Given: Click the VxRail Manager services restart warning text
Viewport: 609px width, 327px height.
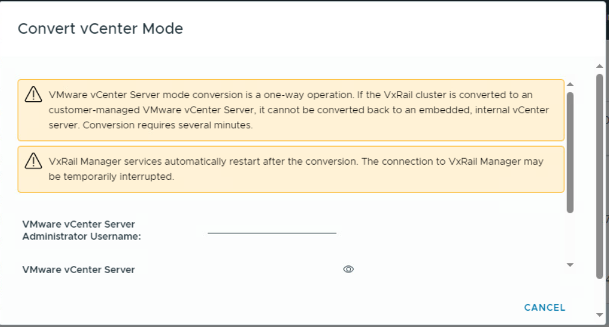Looking at the screenshot, I should [x=296, y=162].
